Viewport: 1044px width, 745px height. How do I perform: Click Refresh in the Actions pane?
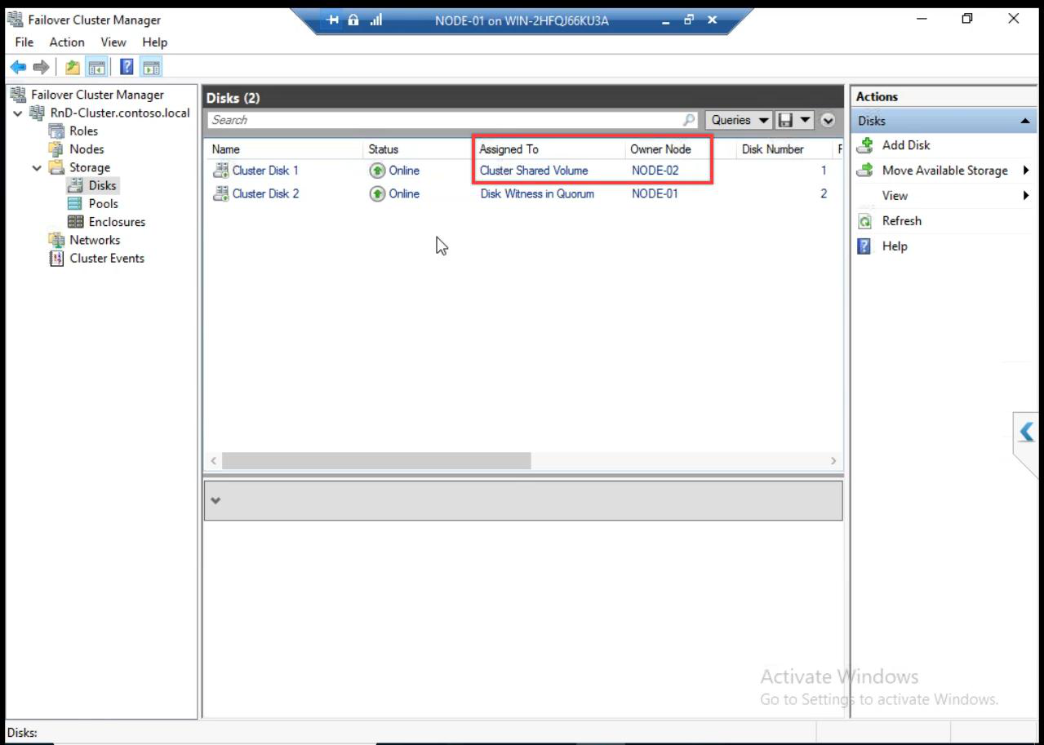click(x=902, y=221)
